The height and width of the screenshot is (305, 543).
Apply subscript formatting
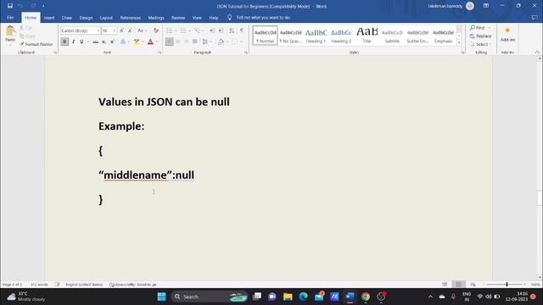pyautogui.click(x=104, y=42)
